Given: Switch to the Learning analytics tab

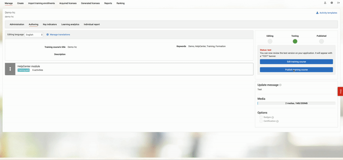Looking at the screenshot, I should (70, 24).
